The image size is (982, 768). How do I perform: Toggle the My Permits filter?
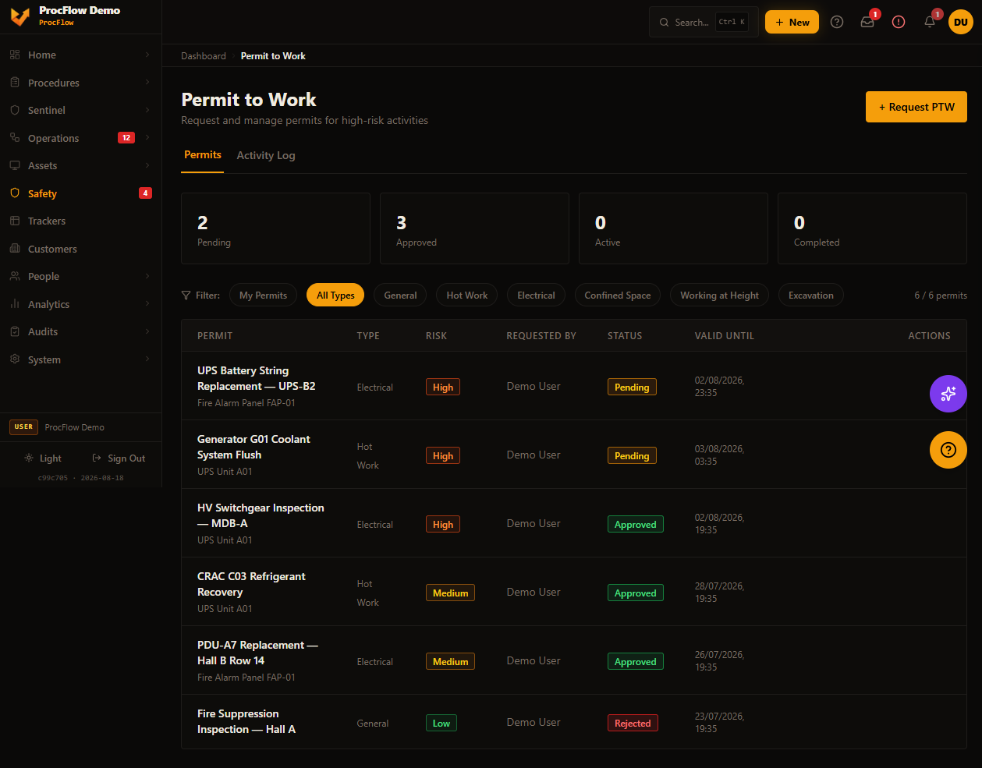point(263,295)
